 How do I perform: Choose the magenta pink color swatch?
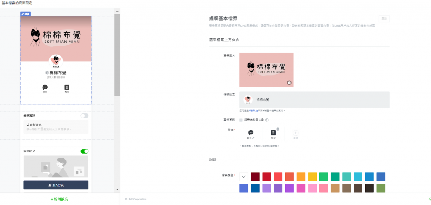(301, 188)
